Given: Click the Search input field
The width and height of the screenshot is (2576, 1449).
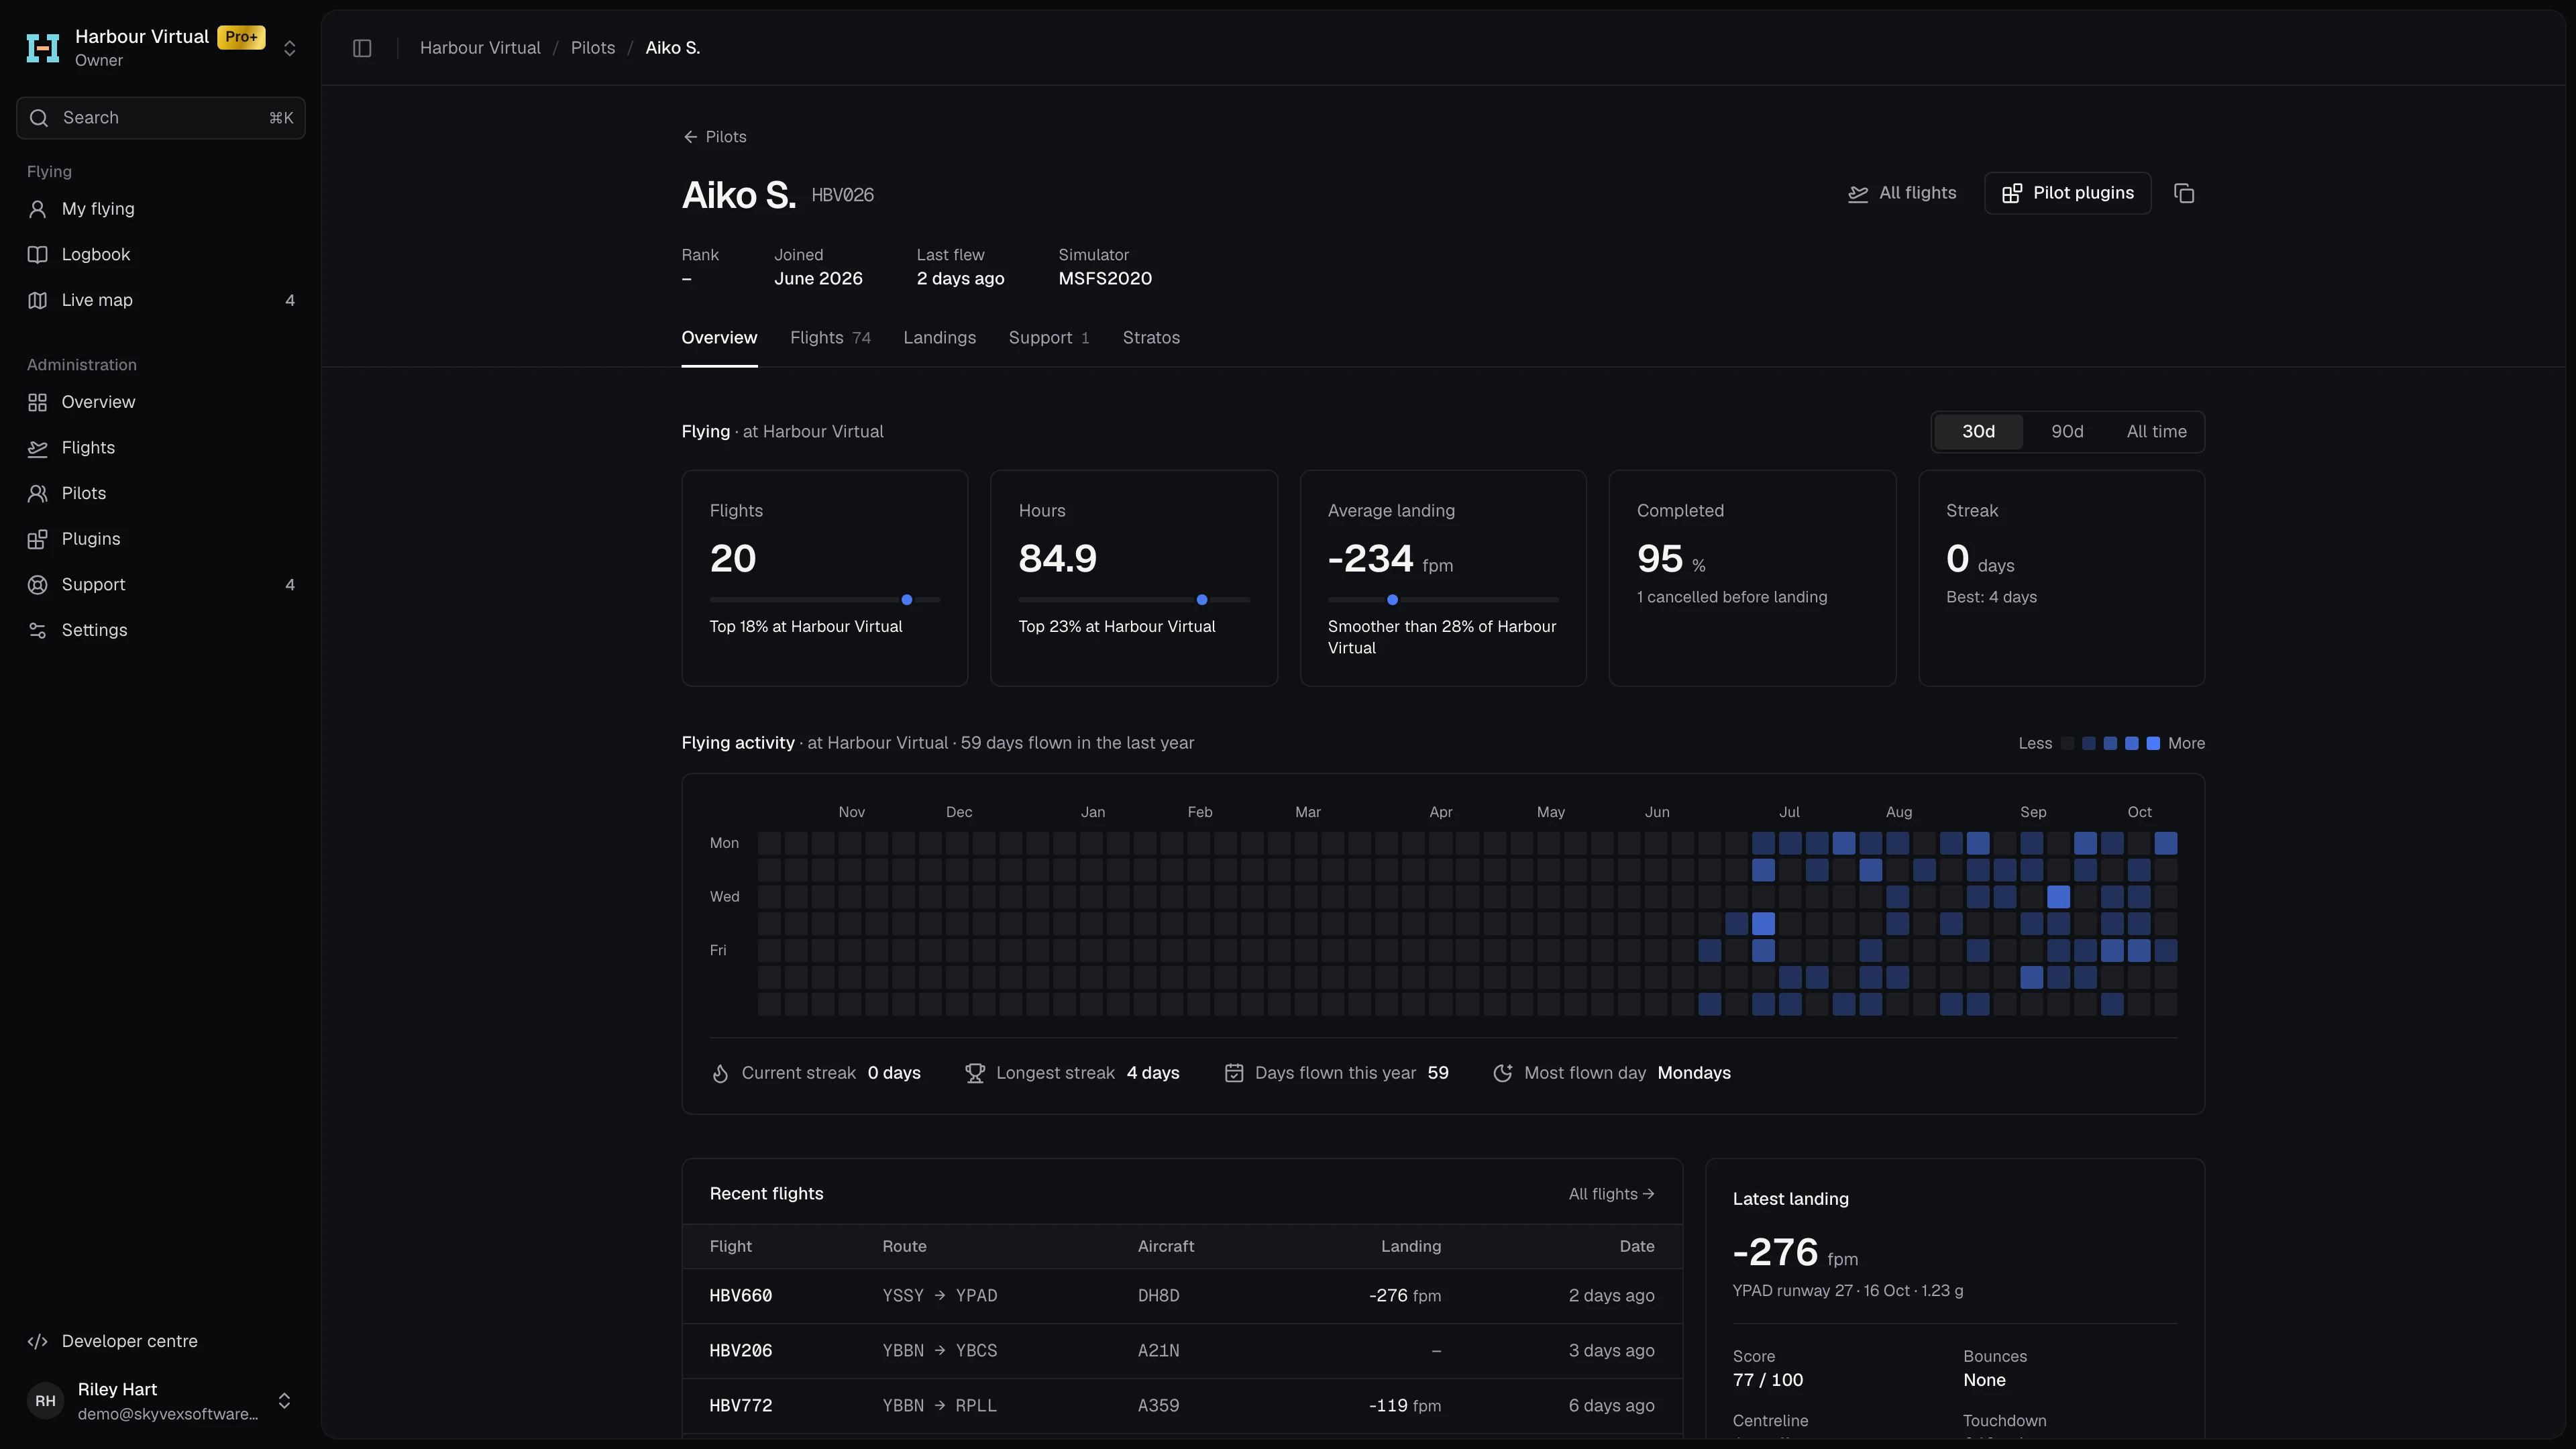Looking at the screenshot, I should [161, 118].
